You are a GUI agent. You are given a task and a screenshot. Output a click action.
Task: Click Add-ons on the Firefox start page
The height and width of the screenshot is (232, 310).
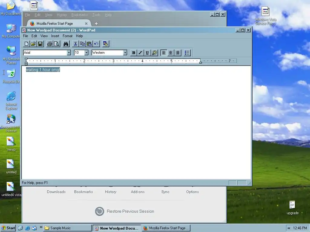[x=138, y=192]
